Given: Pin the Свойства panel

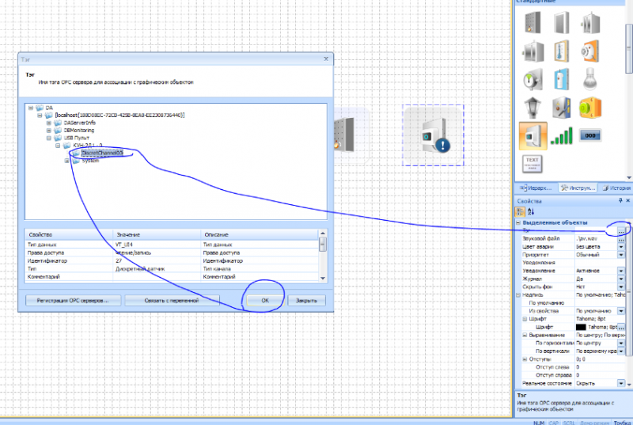Looking at the screenshot, I should [620, 200].
